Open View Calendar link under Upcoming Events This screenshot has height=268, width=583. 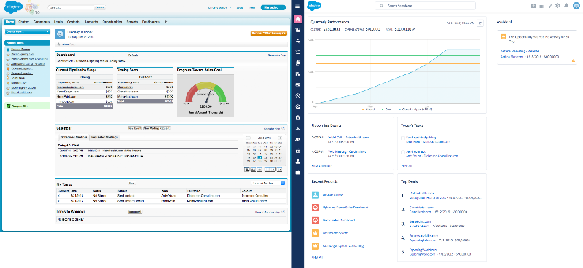pyautogui.click(x=321, y=165)
